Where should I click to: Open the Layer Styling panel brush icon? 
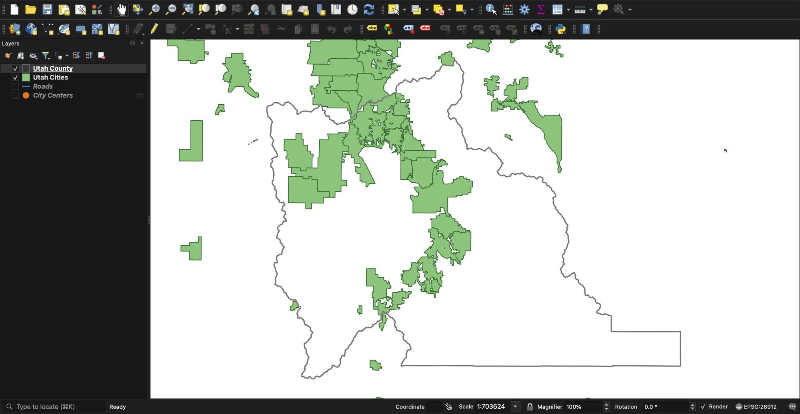point(8,56)
